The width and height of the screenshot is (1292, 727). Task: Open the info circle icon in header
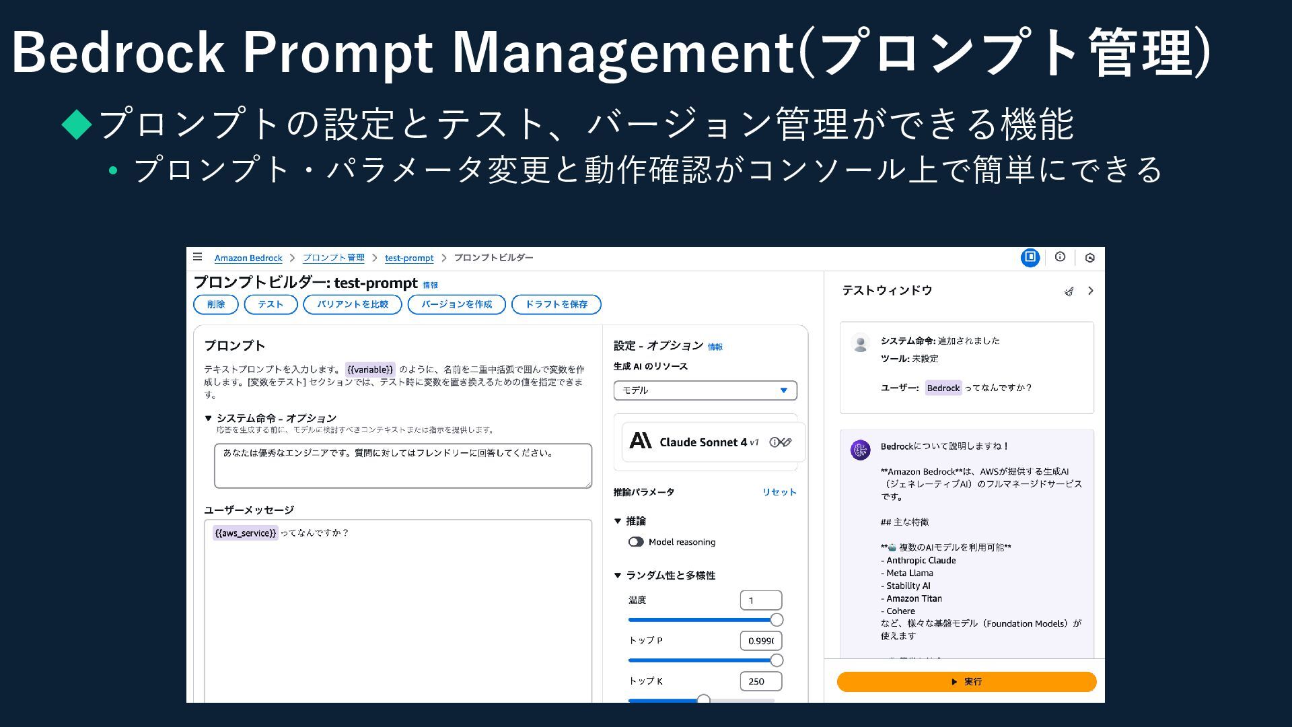[x=1060, y=256]
